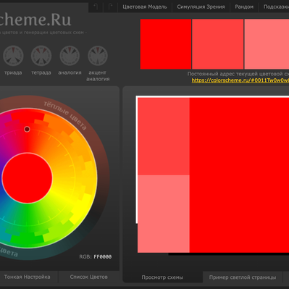Open the Пример светлой страницы tab

(243, 277)
